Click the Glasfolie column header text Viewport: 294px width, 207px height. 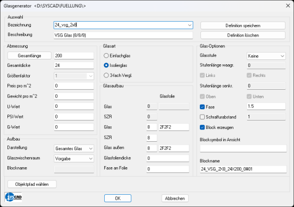tap(167, 96)
